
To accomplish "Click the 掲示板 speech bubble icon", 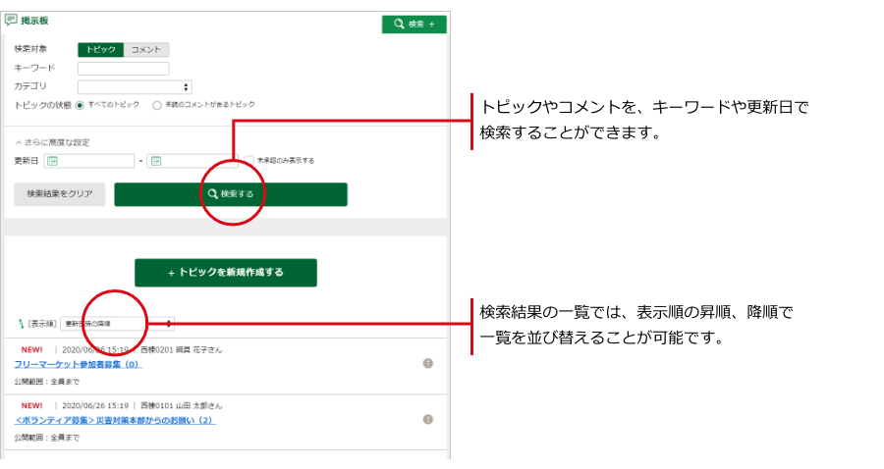I will click(x=12, y=20).
